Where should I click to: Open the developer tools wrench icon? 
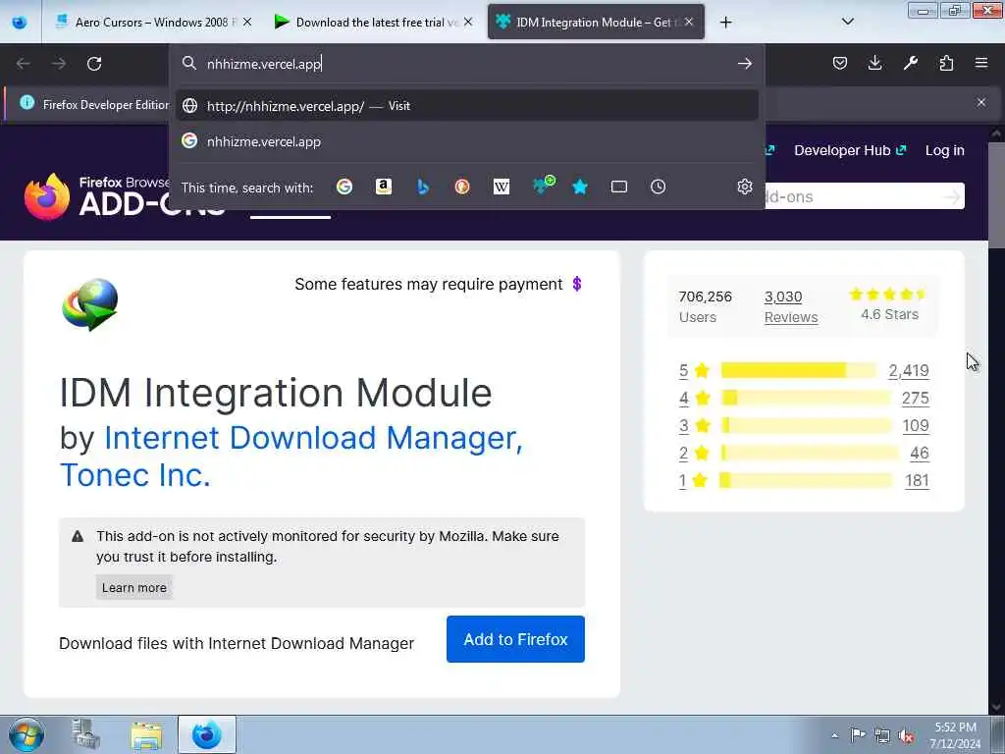click(910, 63)
